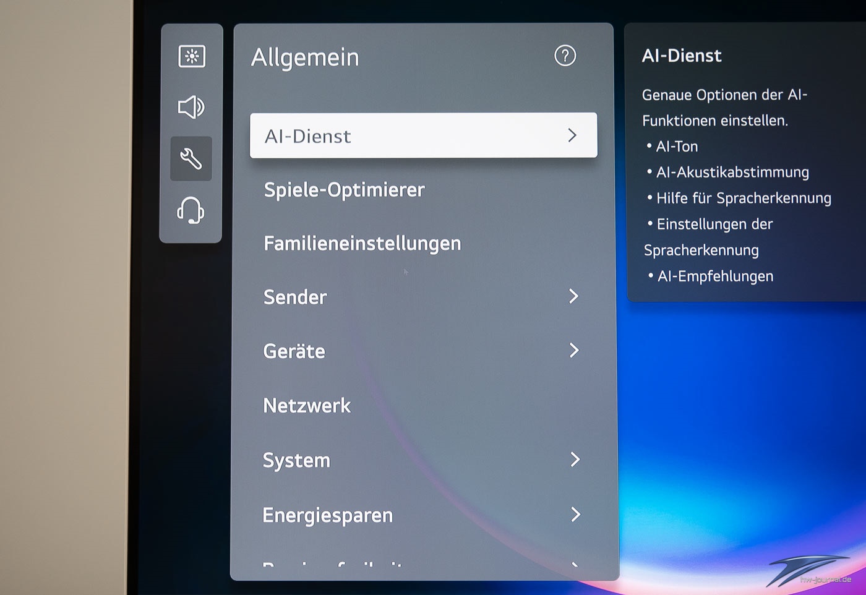Click the General wrench icon
Viewport: 866px width, 595px height.
coord(191,159)
